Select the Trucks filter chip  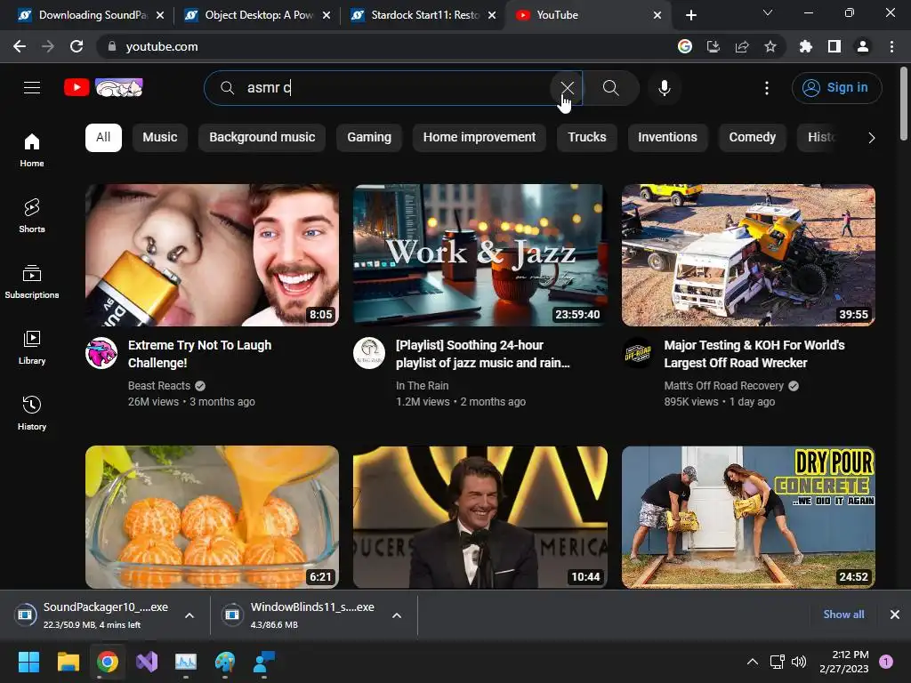coord(587,138)
